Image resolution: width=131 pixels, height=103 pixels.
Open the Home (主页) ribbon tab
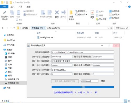point(12,7)
